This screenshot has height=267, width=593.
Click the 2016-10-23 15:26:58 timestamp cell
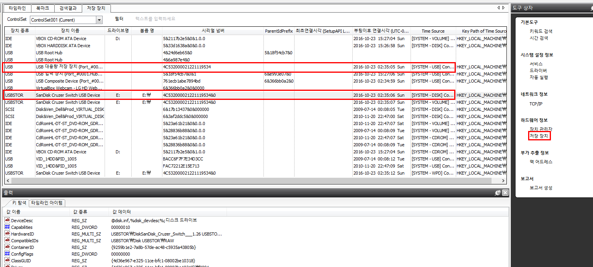point(379,46)
